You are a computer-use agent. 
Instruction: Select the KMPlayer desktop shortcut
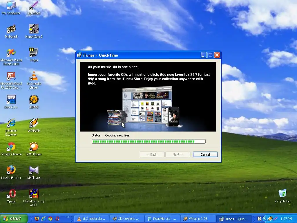point(34,172)
